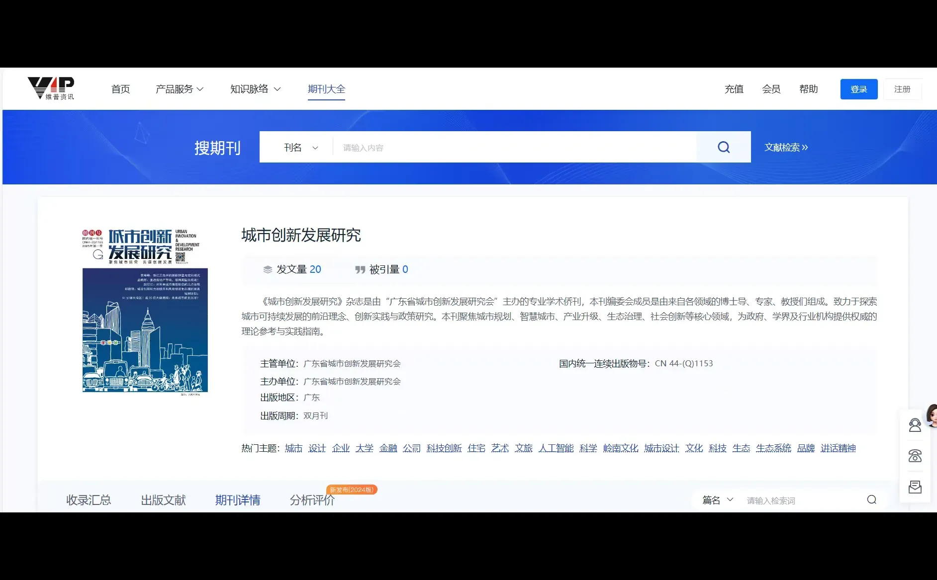The width and height of the screenshot is (937, 580).
Task: Switch to the 期刊大全 navigation tab
Action: click(326, 89)
